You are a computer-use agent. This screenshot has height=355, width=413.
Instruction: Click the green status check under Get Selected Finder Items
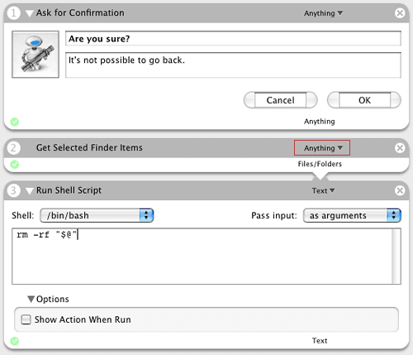click(15, 165)
